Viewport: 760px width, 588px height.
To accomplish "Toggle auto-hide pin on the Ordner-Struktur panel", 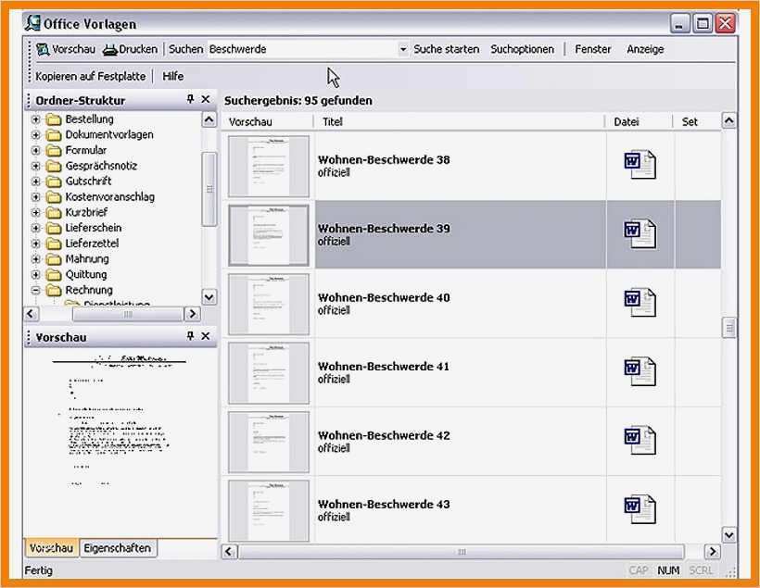I will [x=188, y=100].
